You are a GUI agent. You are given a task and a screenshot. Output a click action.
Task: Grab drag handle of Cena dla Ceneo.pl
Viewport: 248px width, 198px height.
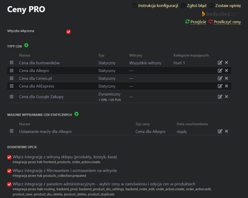coord(12,78)
